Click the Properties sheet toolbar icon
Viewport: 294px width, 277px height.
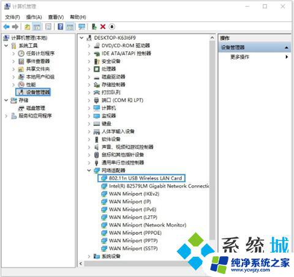click(48, 27)
